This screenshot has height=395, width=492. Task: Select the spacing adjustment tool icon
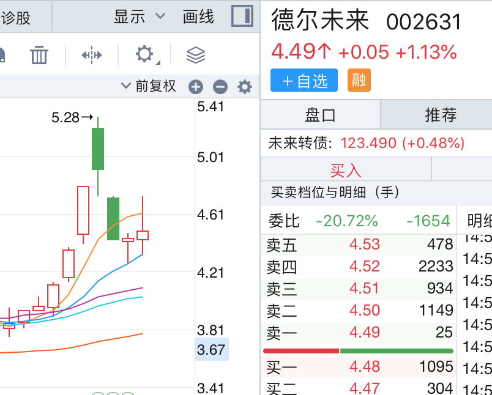point(91,54)
